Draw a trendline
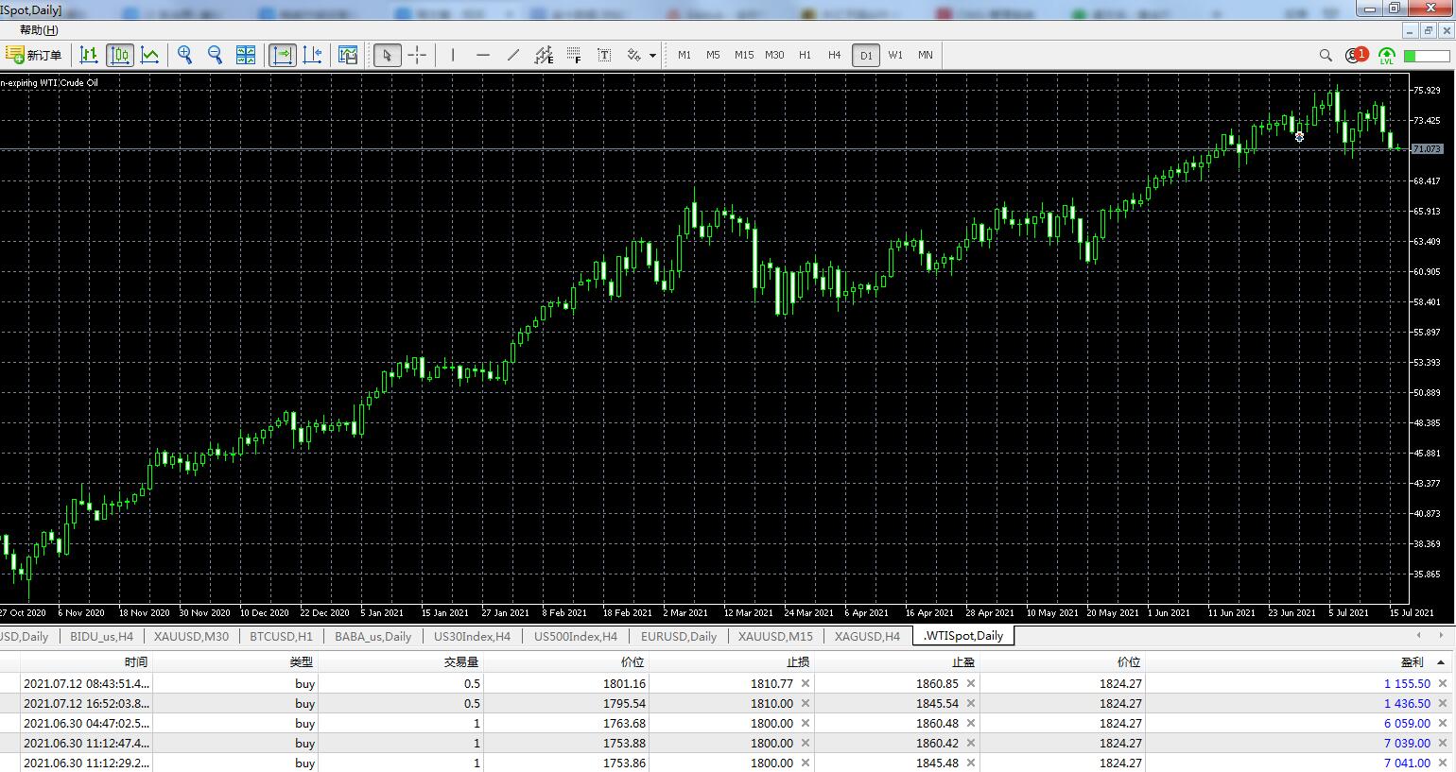Screen dimensions: 1456x772 (513, 55)
